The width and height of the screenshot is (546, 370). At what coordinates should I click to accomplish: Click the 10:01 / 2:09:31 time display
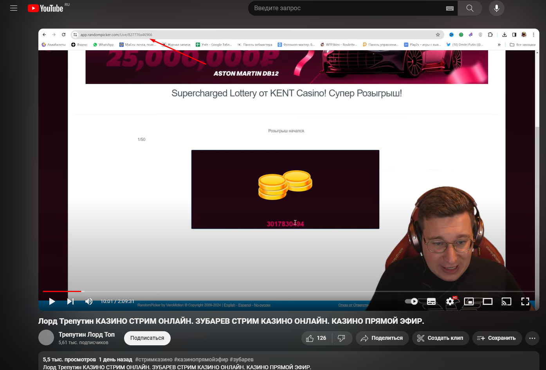[x=117, y=301]
